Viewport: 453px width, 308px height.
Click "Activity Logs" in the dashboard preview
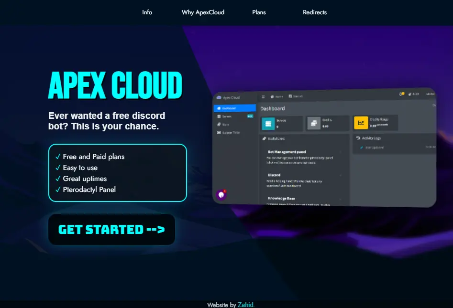[371, 138]
